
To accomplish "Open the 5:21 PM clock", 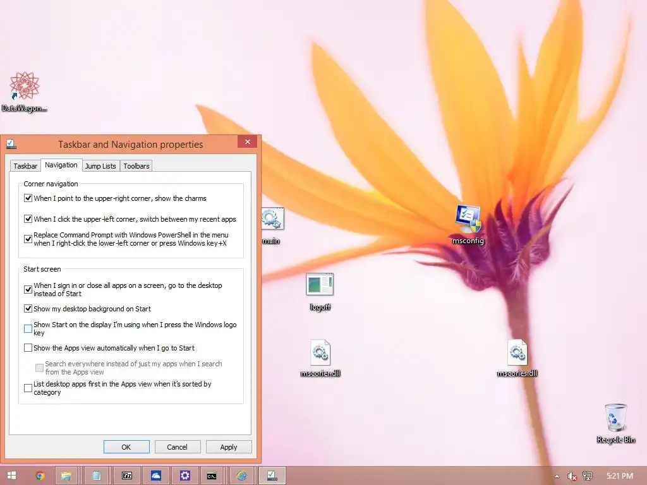I will (x=619, y=476).
